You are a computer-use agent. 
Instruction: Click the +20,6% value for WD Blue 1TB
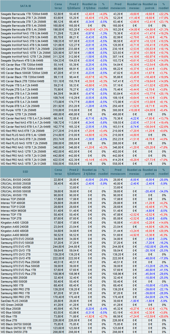[x=164, y=316]
